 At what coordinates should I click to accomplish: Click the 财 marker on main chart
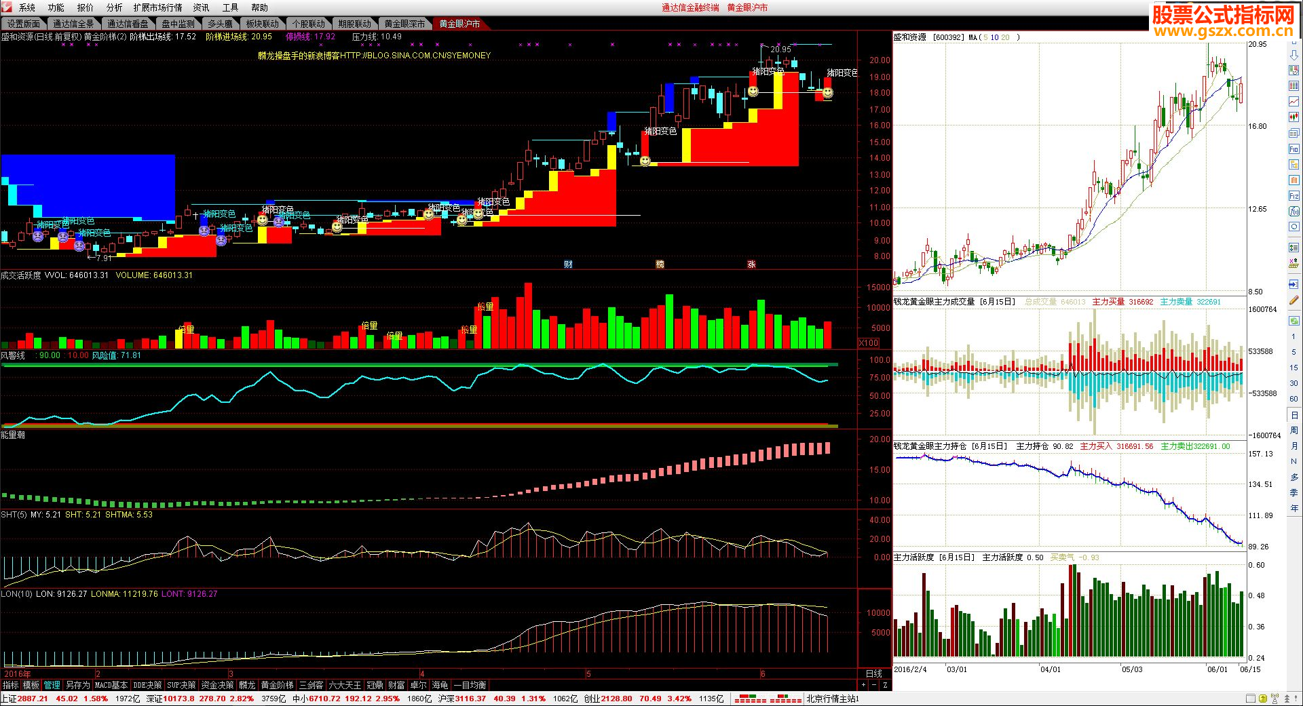point(569,264)
